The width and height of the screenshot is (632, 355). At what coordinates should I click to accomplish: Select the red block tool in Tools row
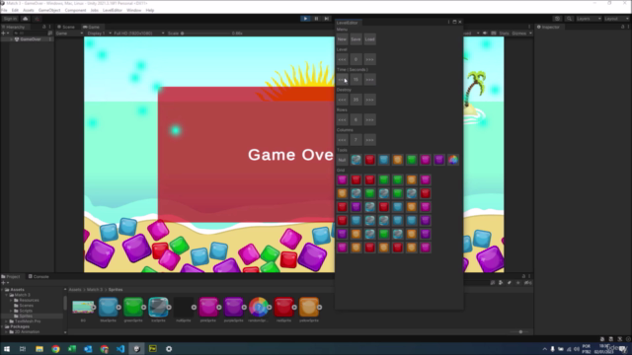point(369,160)
